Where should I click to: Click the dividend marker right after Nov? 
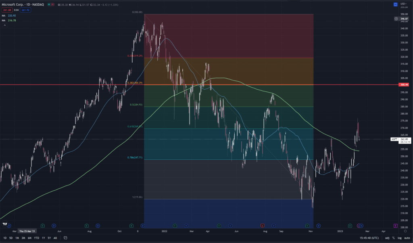point(319,226)
